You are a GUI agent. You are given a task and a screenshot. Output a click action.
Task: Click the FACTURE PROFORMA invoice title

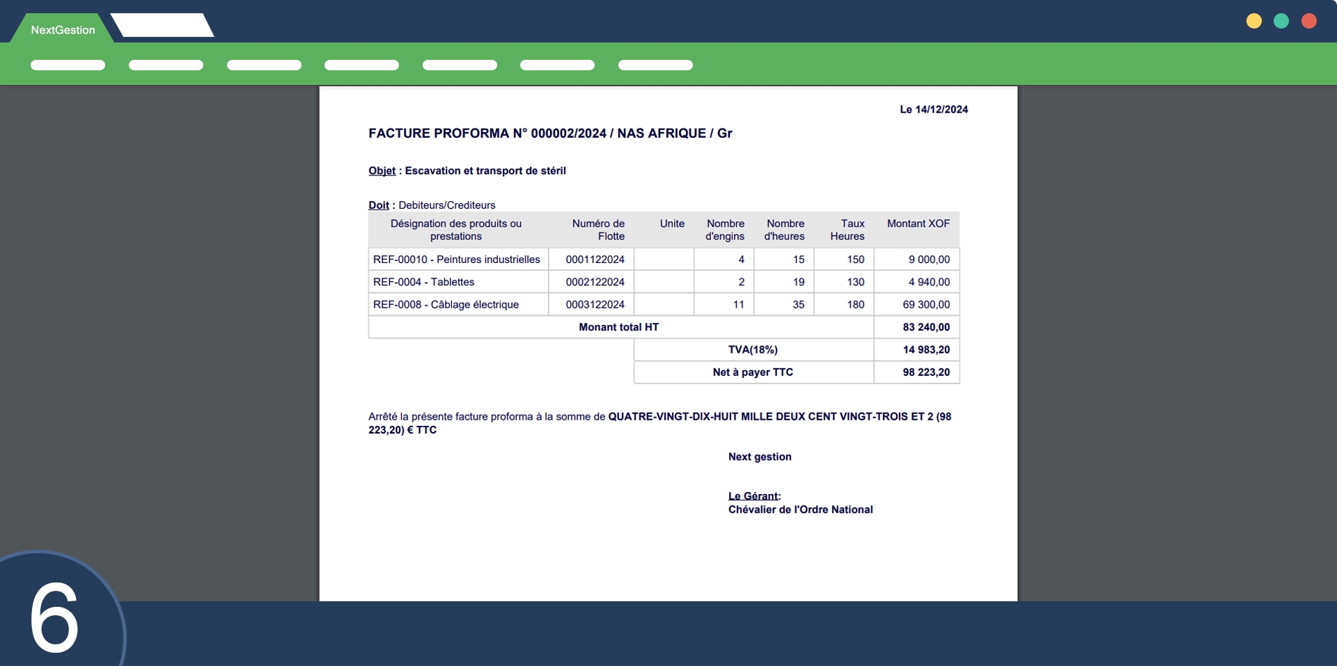[549, 133]
